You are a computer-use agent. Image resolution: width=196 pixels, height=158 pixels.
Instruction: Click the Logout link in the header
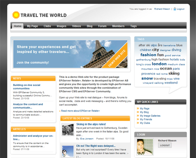pyautogui.click(x=180, y=9)
